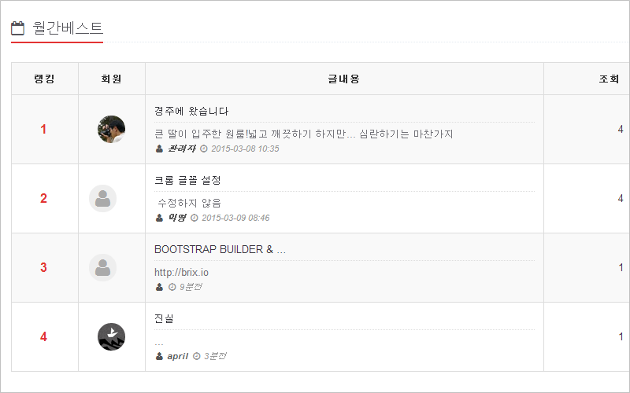
Task: Click clock icon before 2015-03-08 10:35
Action: (204, 149)
